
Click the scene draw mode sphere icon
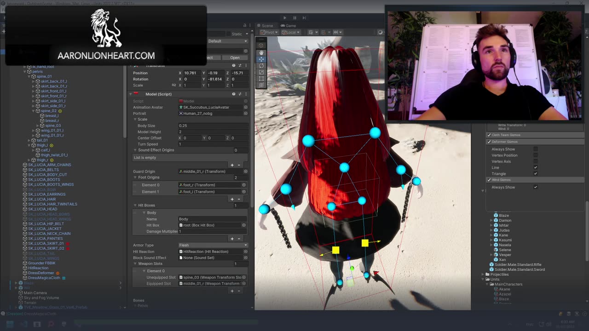click(380, 32)
